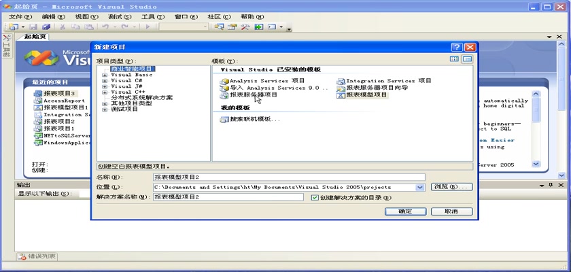
Task: Click the Save toolbar icon
Action: pyautogui.click(x=33, y=27)
